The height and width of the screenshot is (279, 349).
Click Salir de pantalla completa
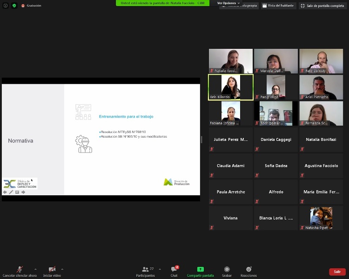[322, 6]
